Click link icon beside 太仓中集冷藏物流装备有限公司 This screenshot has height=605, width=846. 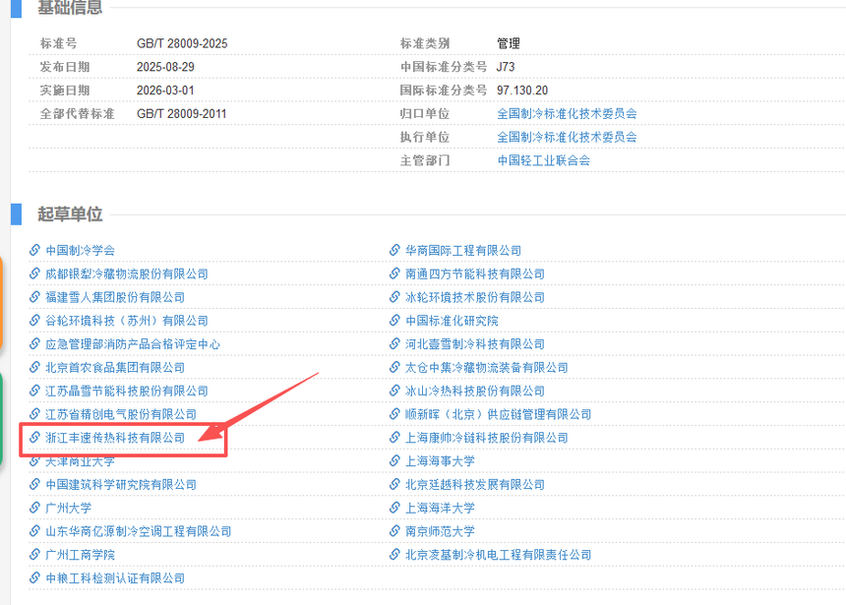394,367
